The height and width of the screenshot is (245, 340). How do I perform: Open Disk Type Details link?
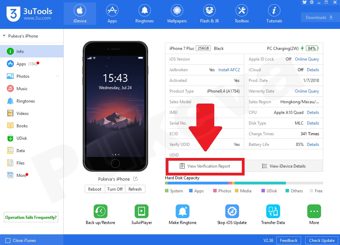pyautogui.click(x=313, y=123)
